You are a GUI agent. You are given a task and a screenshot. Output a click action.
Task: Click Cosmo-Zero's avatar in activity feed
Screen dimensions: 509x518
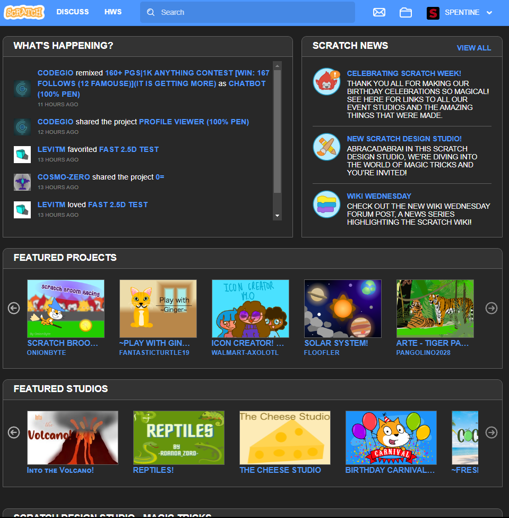22,182
